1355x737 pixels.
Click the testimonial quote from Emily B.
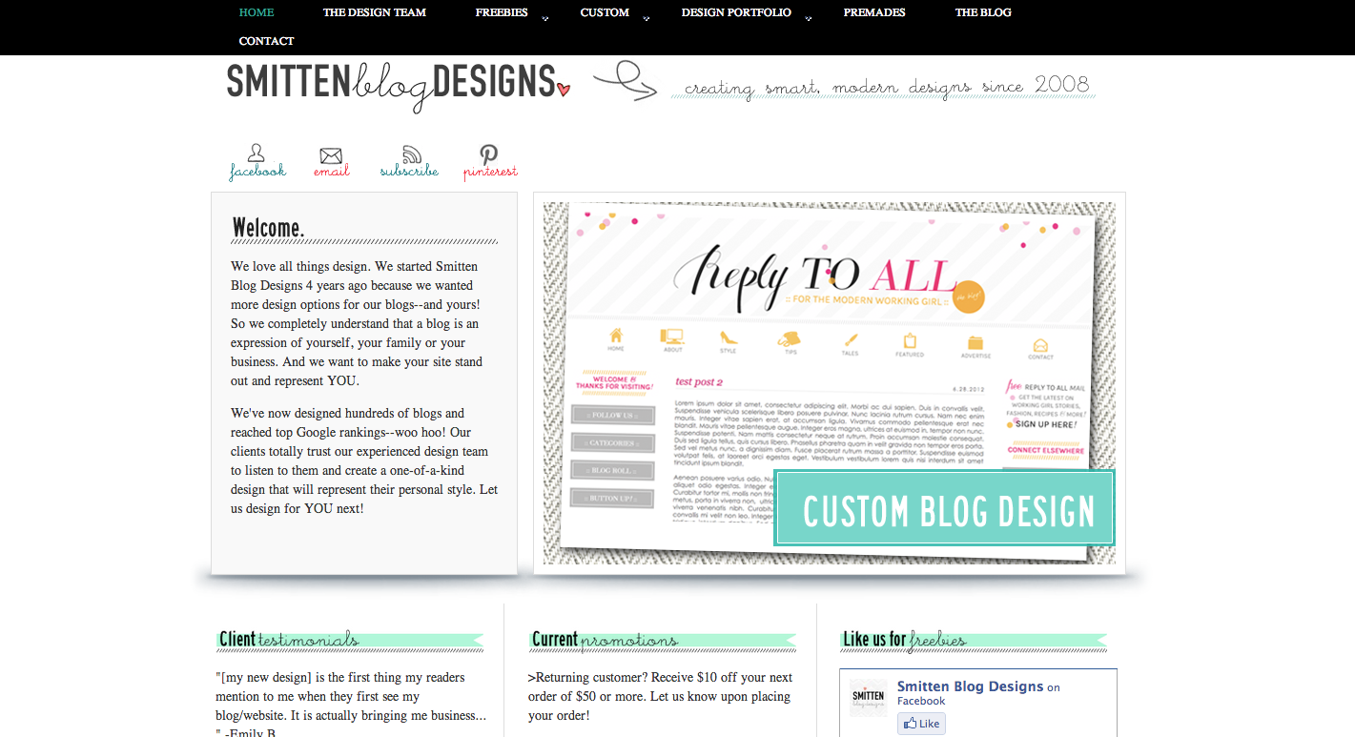351,706
